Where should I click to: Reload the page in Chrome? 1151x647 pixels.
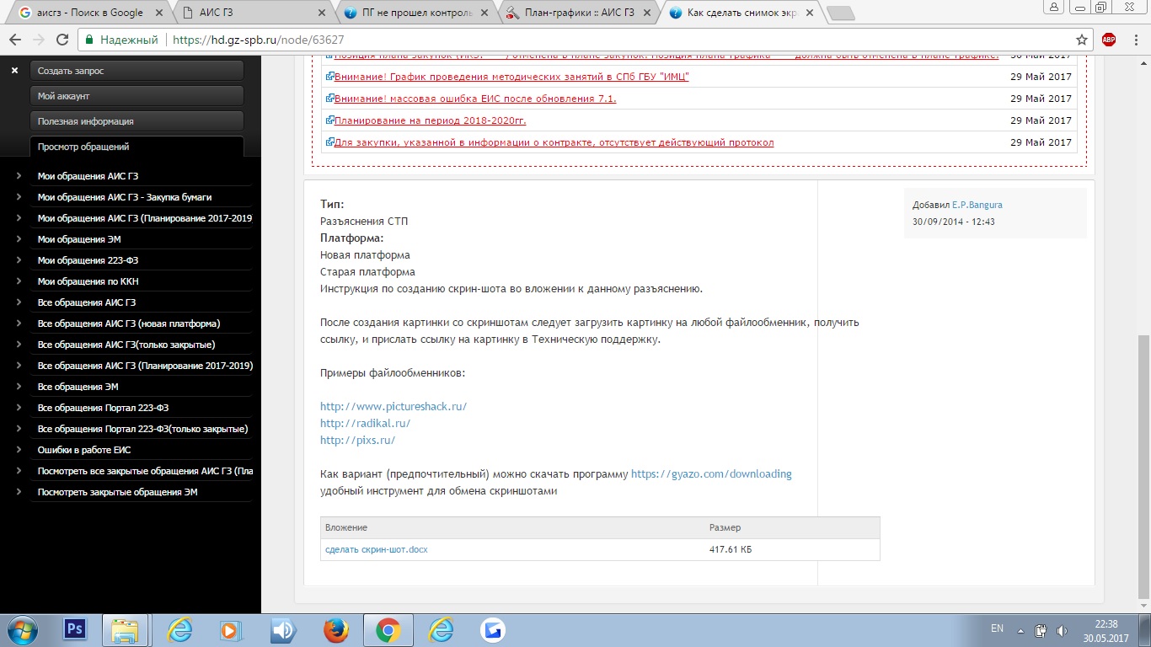tap(62, 40)
